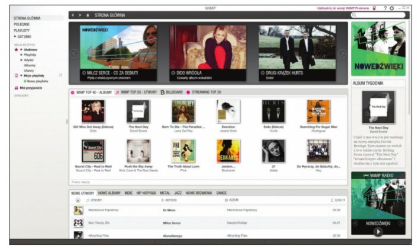This screenshot has width=417, height=248.
Task: Play the WiMP Radio Nowedźwięki station
Action: 378,232
